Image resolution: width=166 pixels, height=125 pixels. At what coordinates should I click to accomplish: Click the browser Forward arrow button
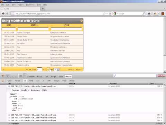[7, 14]
